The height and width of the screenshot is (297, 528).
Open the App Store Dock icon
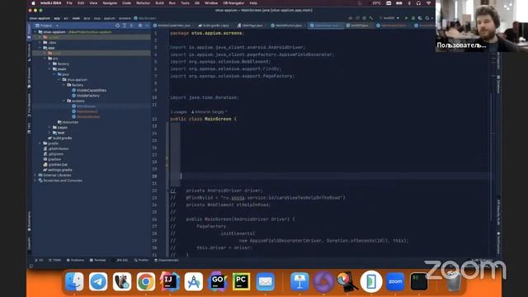tap(194, 281)
